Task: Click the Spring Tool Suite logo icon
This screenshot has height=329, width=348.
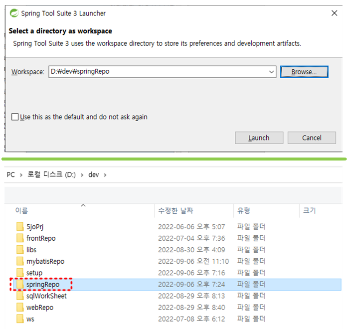Action: (x=14, y=13)
